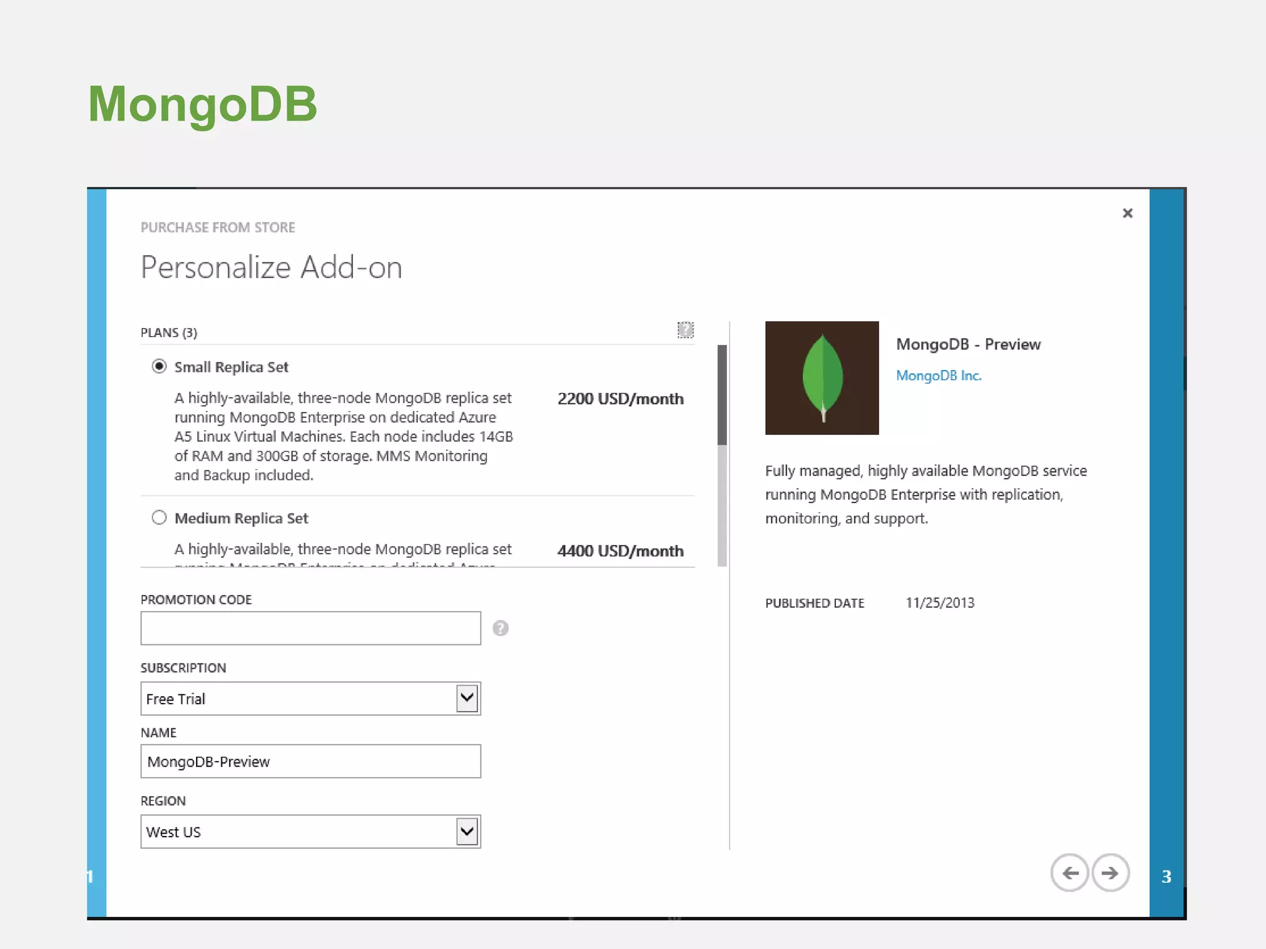
Task: Go back with the left arrow button
Action: tap(1069, 873)
